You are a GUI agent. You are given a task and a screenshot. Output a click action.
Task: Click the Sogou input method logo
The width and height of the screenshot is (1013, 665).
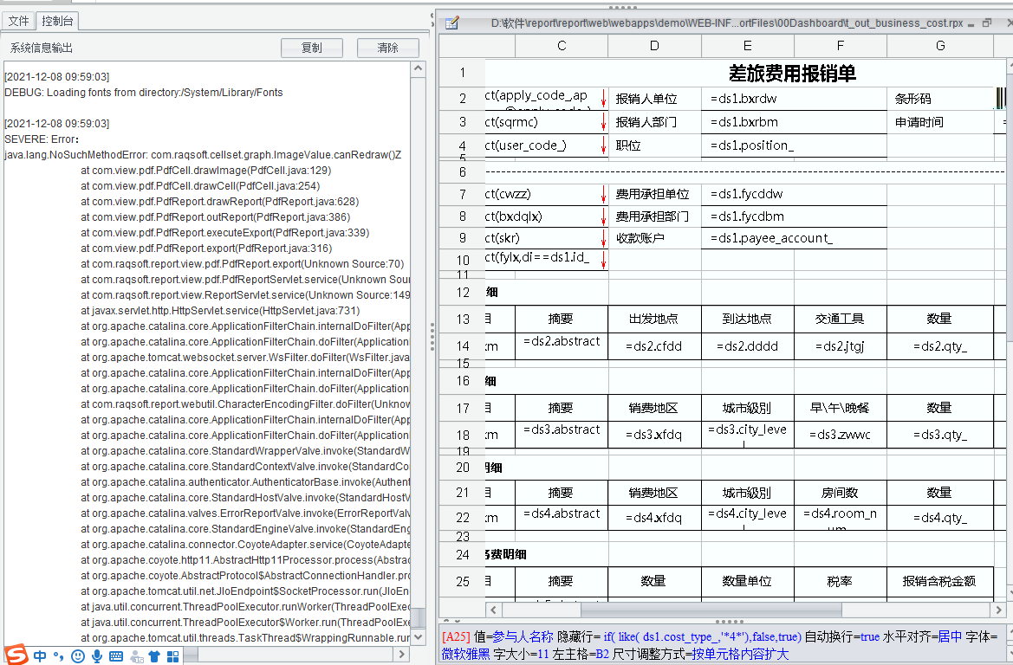tap(16, 655)
